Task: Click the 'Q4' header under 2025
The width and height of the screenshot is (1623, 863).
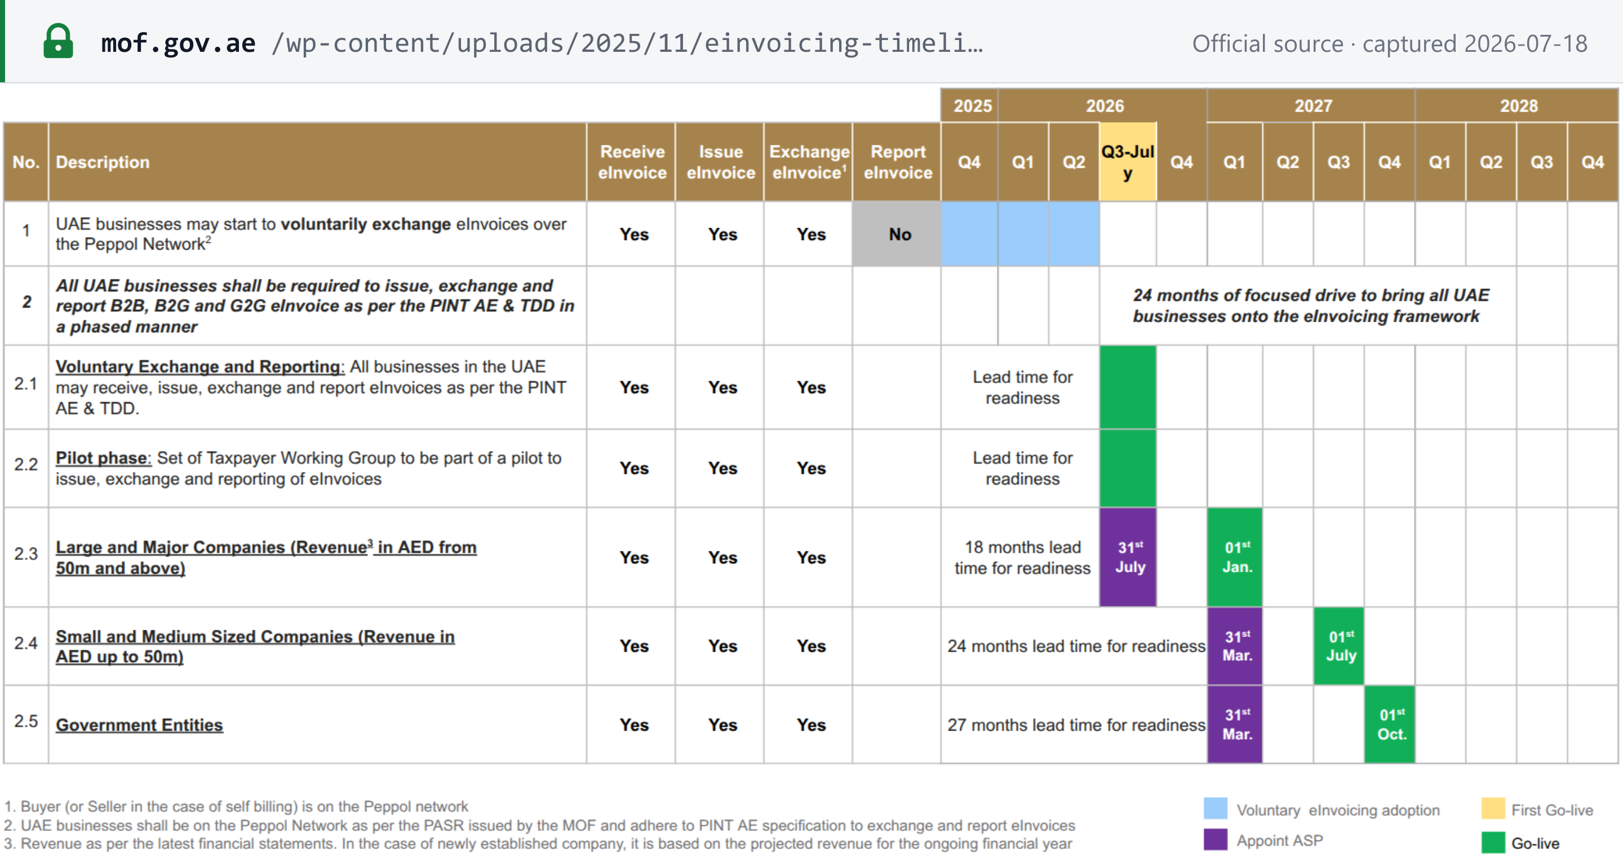Action: click(969, 162)
